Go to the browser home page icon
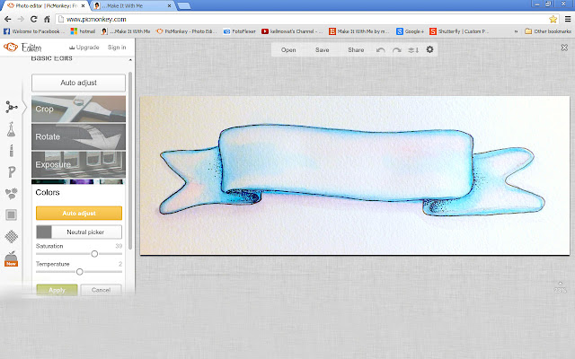The image size is (575, 359). tap(47, 19)
